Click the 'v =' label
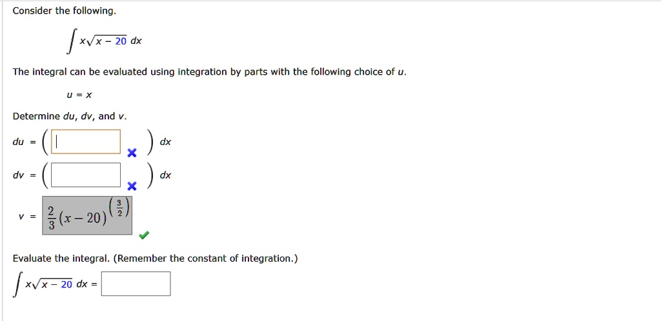The width and height of the screenshot is (661, 321). (27, 217)
